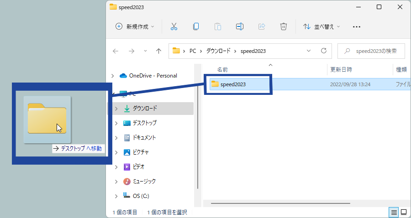Sort by 更新日時 column header

341,69
